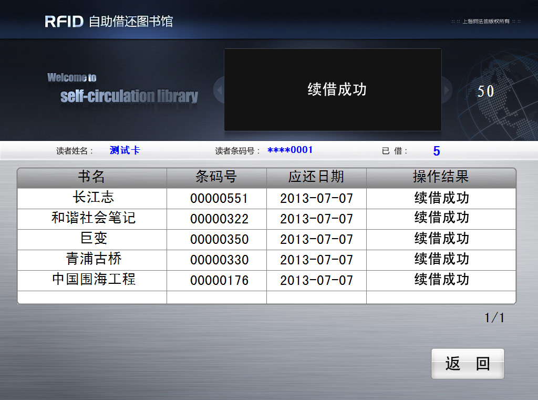Click the reader name 测试卡
This screenshot has height=400, width=538.
pyautogui.click(x=124, y=150)
